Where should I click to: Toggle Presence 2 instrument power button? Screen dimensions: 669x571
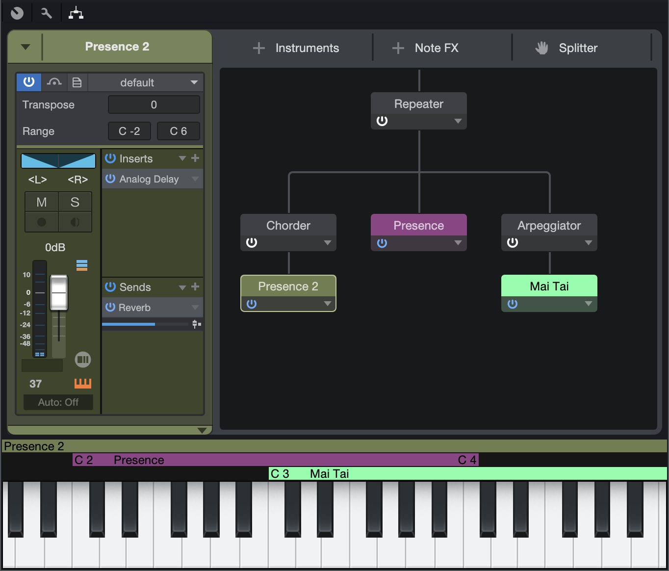(29, 82)
